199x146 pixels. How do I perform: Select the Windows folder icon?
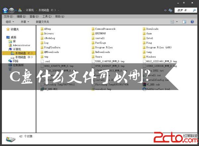(144, 57)
